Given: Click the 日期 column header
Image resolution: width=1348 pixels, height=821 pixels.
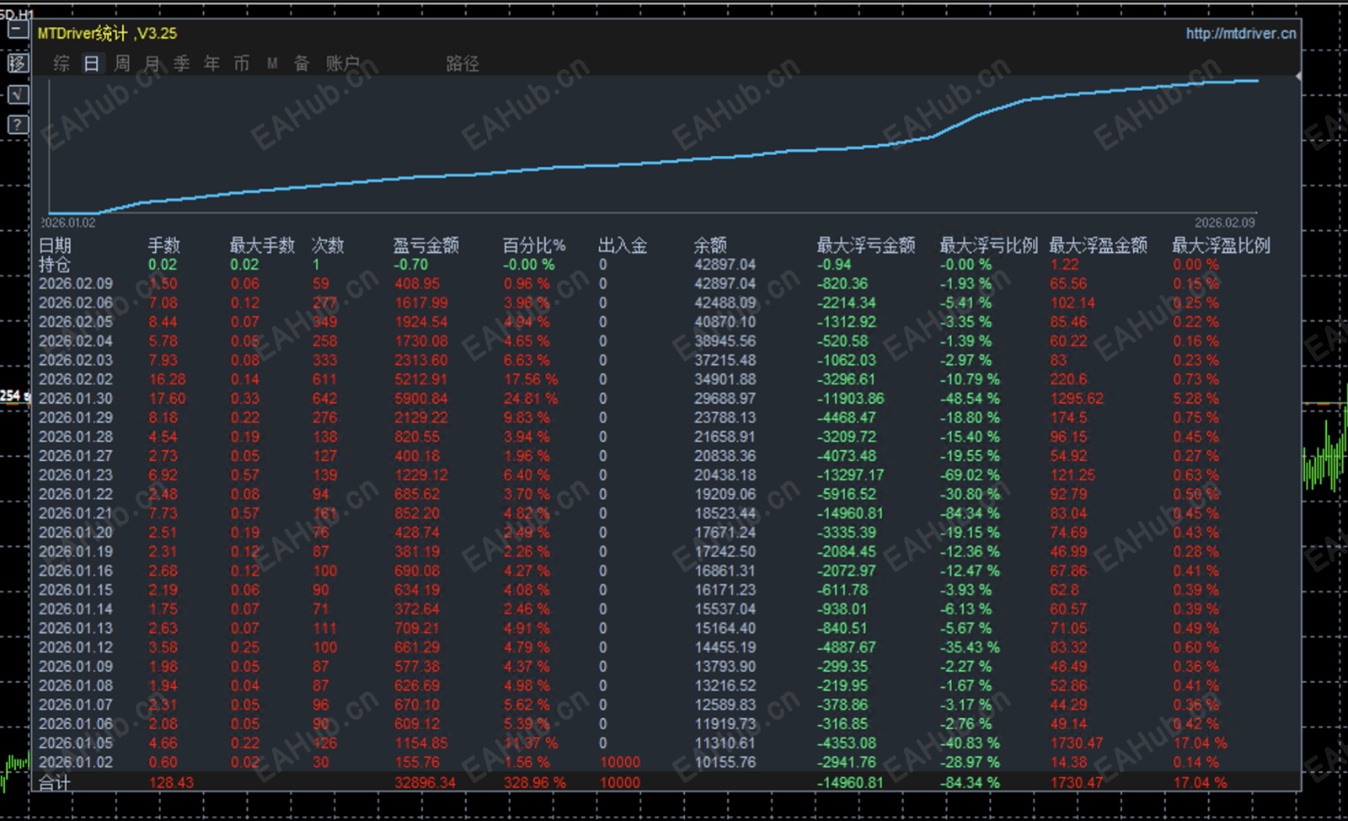Looking at the screenshot, I should [x=55, y=245].
